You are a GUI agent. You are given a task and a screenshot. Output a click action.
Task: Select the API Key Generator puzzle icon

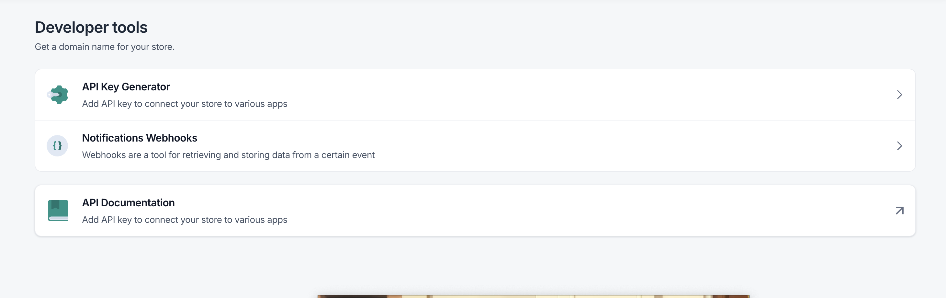point(57,95)
